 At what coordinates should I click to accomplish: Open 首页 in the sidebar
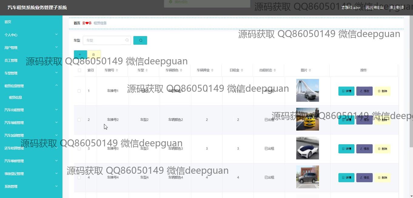[8, 22]
